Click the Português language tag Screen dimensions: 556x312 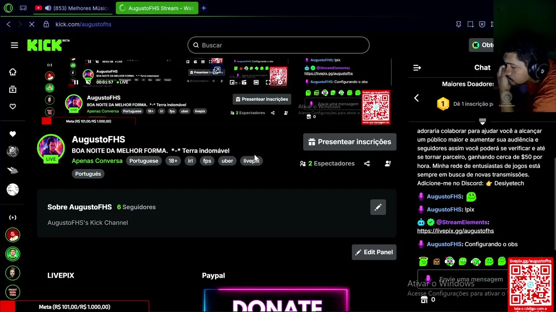(88, 174)
